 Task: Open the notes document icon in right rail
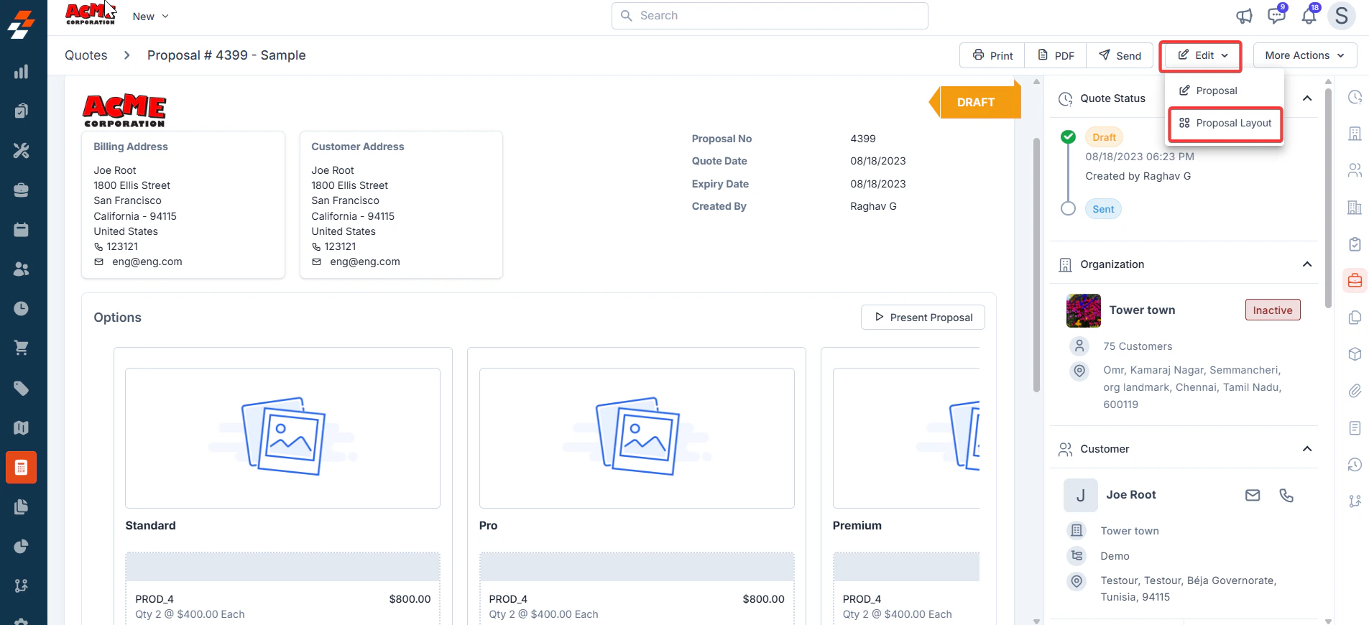point(1355,428)
